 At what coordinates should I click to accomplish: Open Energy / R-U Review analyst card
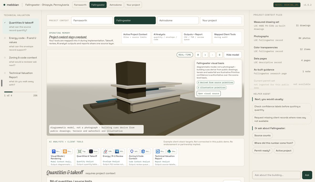pyautogui.click(x=114, y=157)
